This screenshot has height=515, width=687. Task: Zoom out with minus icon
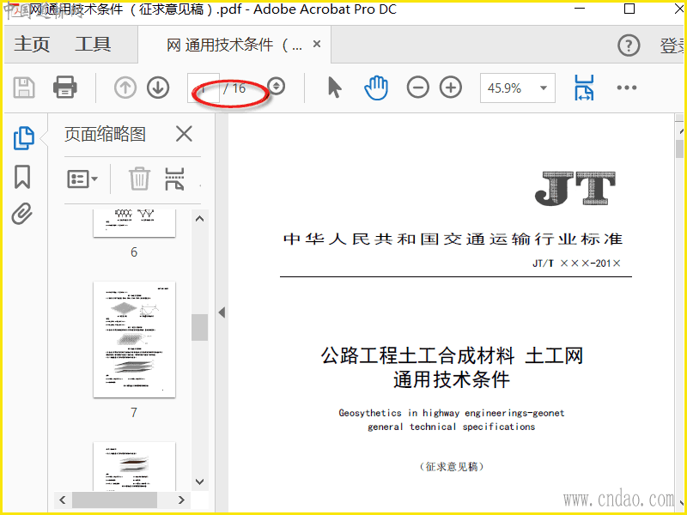click(x=418, y=88)
